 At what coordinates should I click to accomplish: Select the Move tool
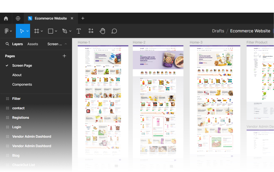pyautogui.click(x=22, y=31)
